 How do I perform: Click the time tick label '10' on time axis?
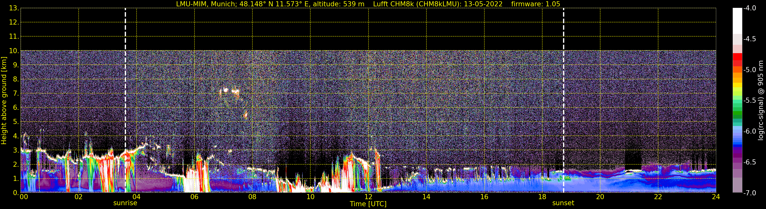310,197
